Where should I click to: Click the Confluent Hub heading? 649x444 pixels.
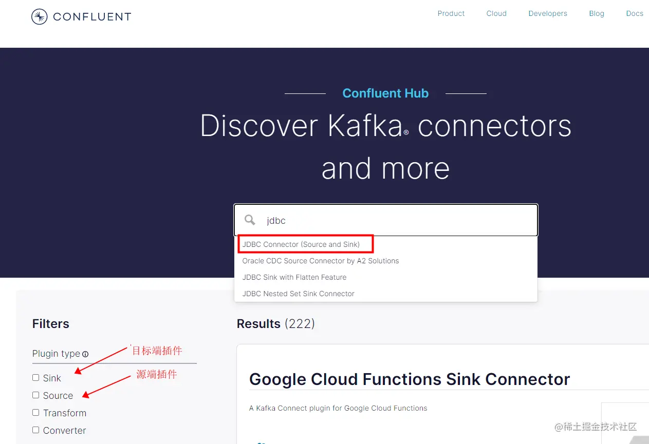tap(385, 93)
